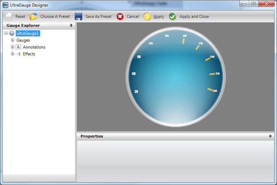277x185 pixels.
Task: Expand the Effects tree node
Action: point(13,54)
